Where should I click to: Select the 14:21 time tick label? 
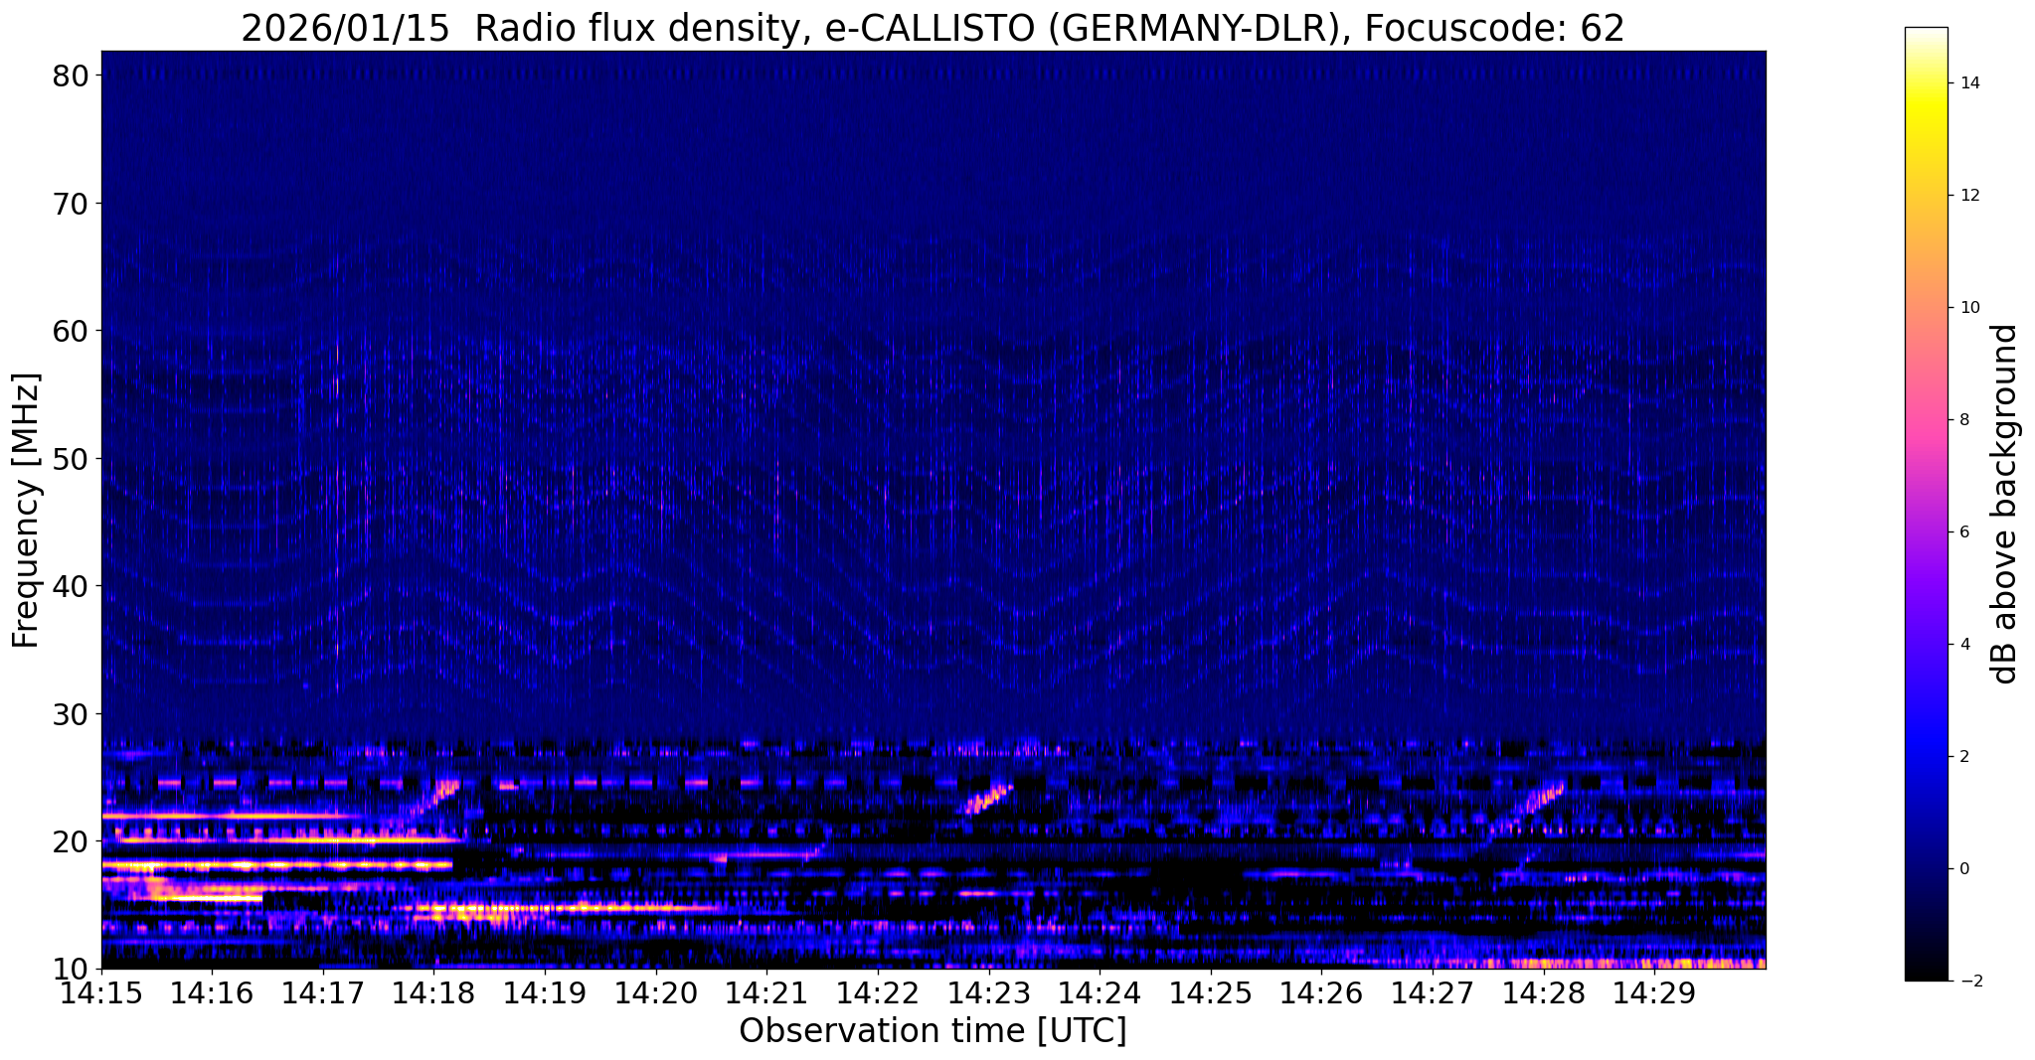(766, 992)
